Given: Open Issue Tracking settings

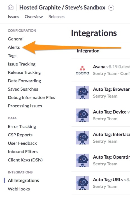Looking at the screenshot, I should tap(22, 64).
